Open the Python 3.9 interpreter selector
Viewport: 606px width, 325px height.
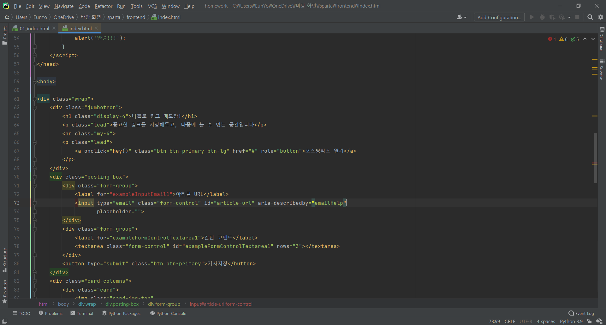click(571, 321)
